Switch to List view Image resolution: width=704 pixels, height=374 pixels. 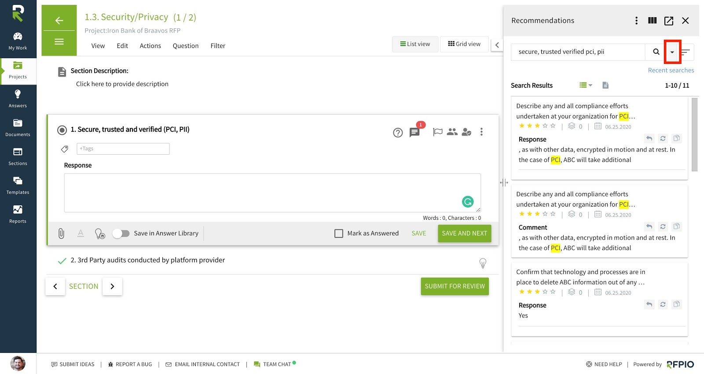[x=415, y=44]
